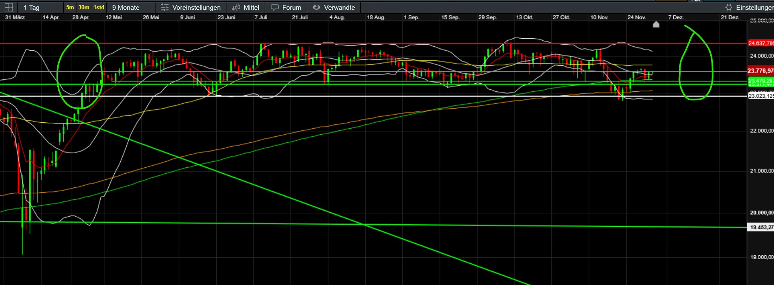Open the Mittel candlestick price menu
Screen dimensions: 774x285
tap(246, 7)
